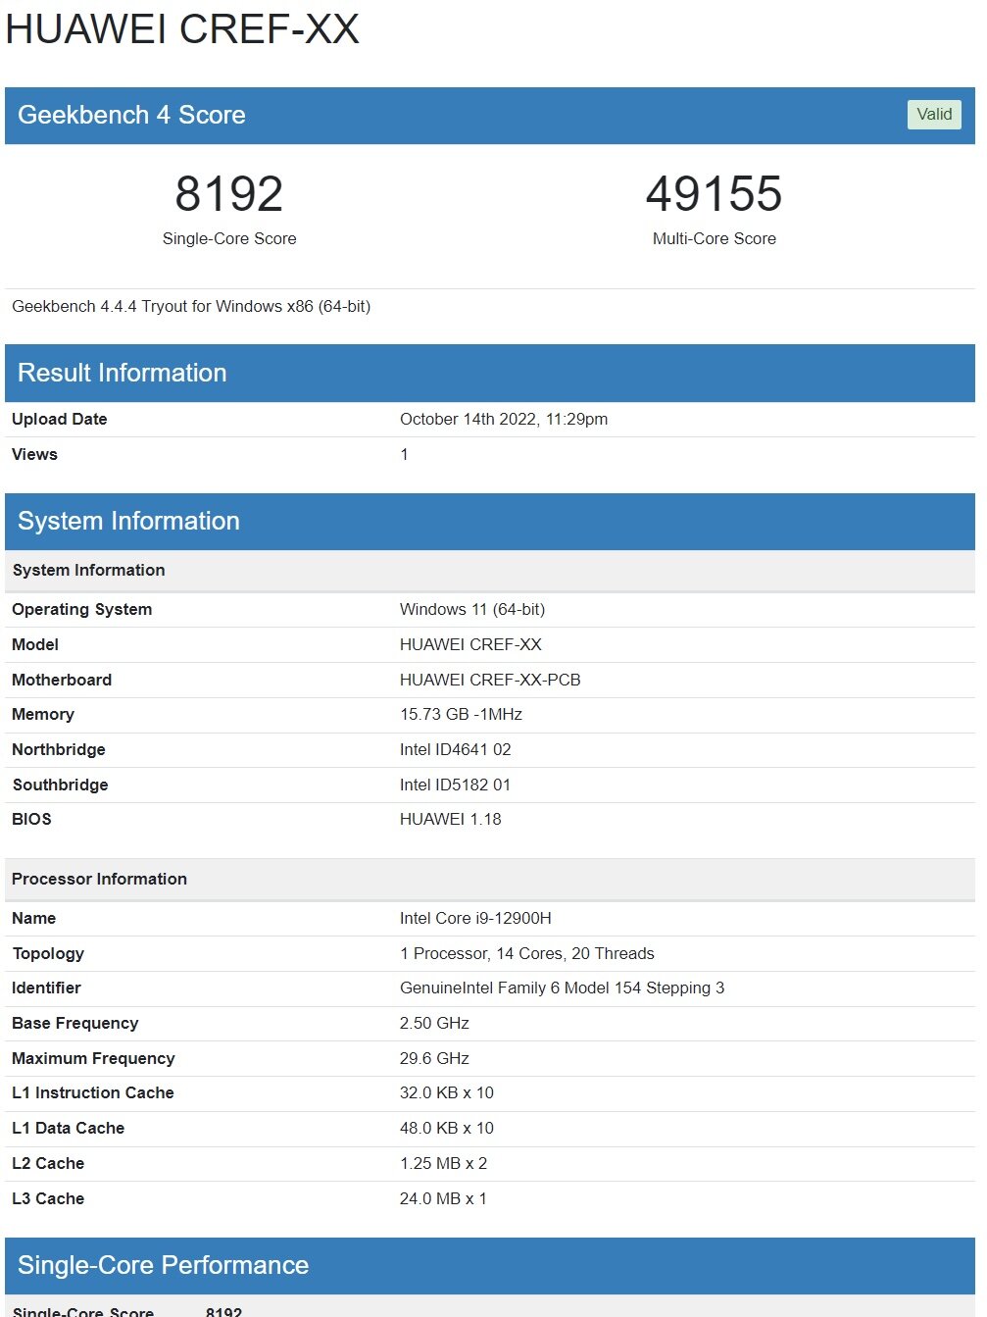The width and height of the screenshot is (987, 1317).
Task: Select the L3 value 24.0 MB x 1
Action: click(x=443, y=1198)
